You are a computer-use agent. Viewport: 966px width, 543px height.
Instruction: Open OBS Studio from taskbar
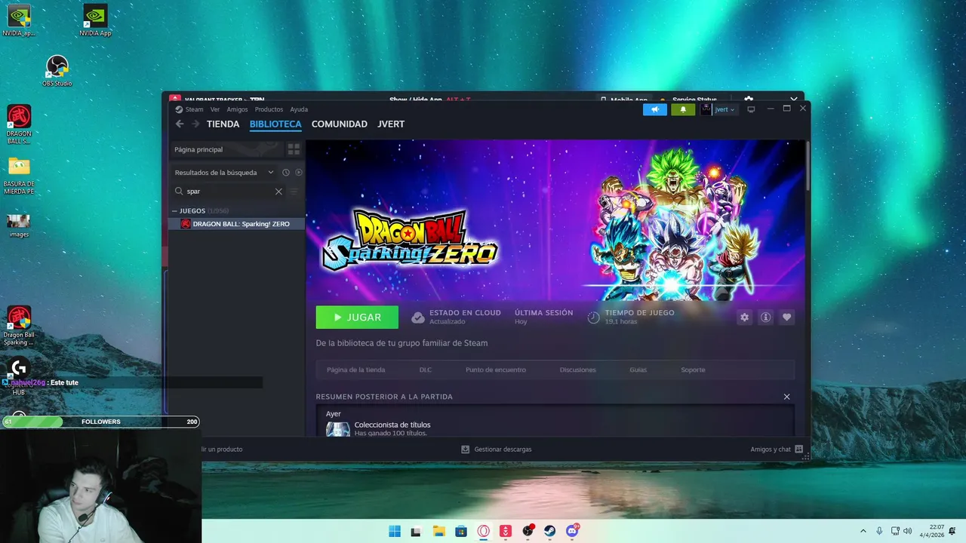pos(528,531)
